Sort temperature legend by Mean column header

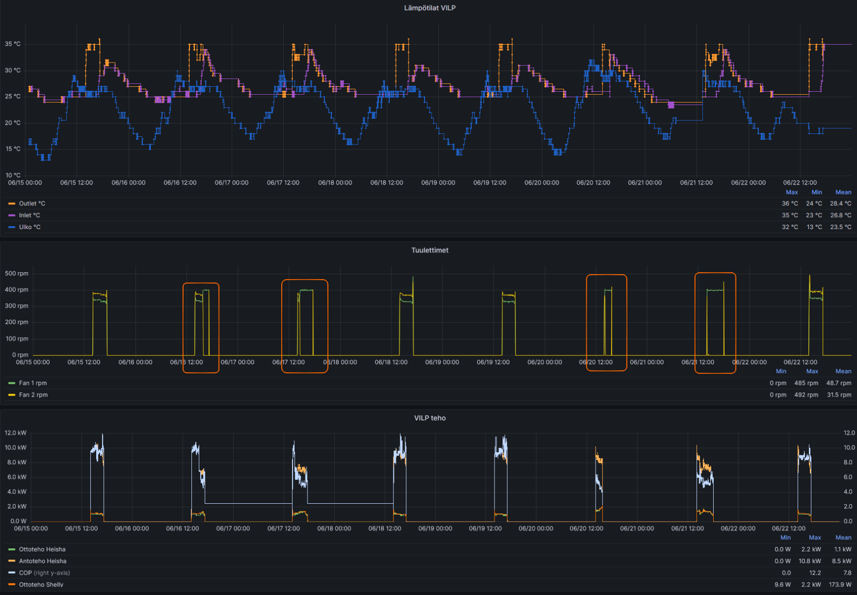(x=843, y=192)
